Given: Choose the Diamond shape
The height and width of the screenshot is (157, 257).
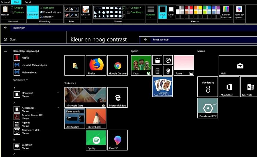Looking at the screenshot, I should pyautogui.click(x=99, y=12).
